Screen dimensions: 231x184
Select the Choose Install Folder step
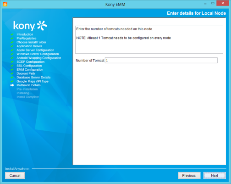coord(31,42)
